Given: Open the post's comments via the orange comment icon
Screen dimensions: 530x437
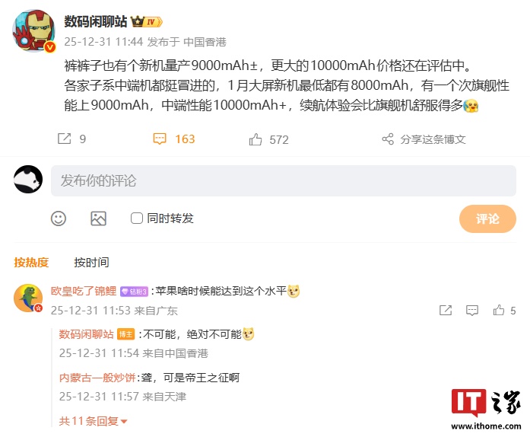Looking at the screenshot, I should pyautogui.click(x=160, y=139).
